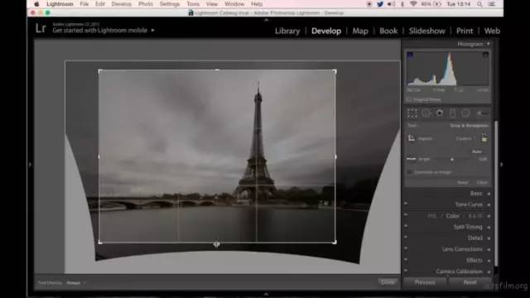Open the Apple menu
The width and height of the screenshot is (530, 298).
[36, 4]
